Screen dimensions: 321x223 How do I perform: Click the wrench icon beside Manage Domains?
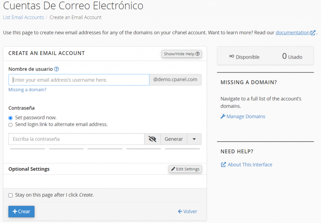222,116
